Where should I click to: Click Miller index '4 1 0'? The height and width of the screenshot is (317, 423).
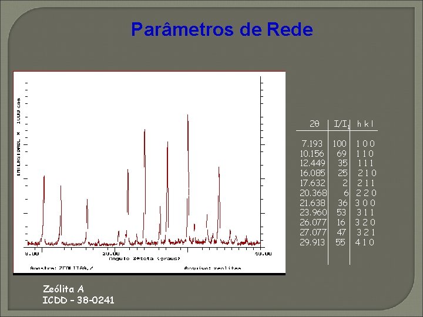(x=365, y=242)
